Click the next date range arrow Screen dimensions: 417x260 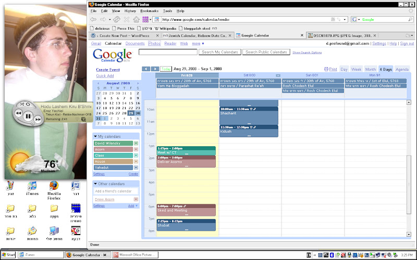[x=155, y=69]
